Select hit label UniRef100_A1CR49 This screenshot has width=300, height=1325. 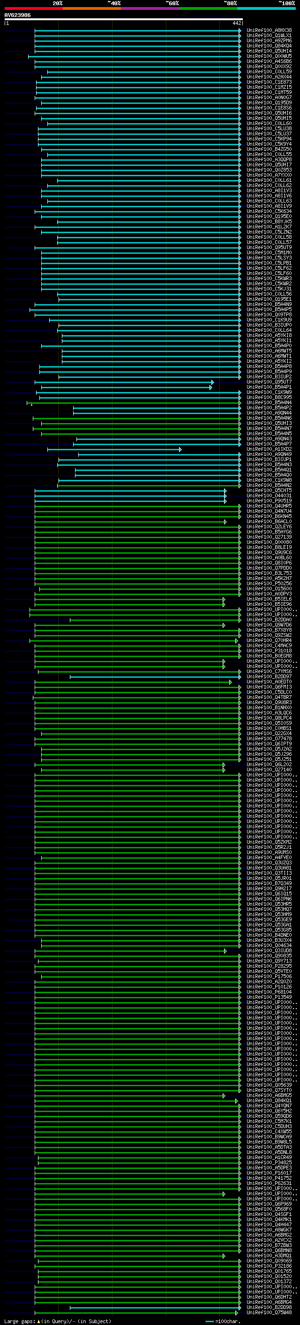[x=269, y=1158]
